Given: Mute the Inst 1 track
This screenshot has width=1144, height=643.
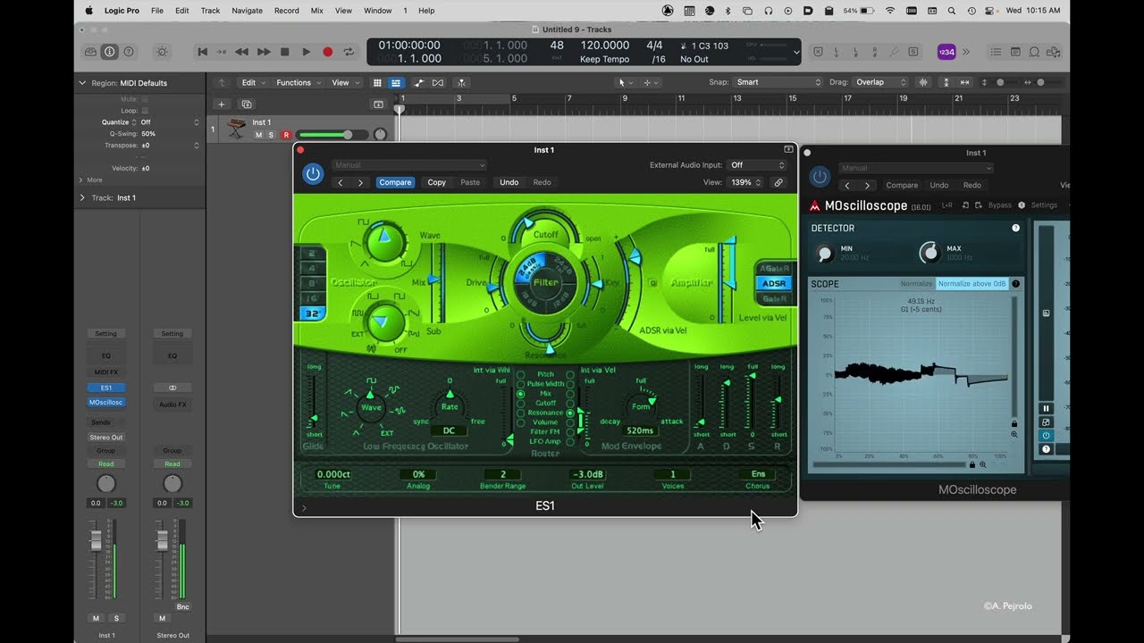Looking at the screenshot, I should (x=259, y=135).
